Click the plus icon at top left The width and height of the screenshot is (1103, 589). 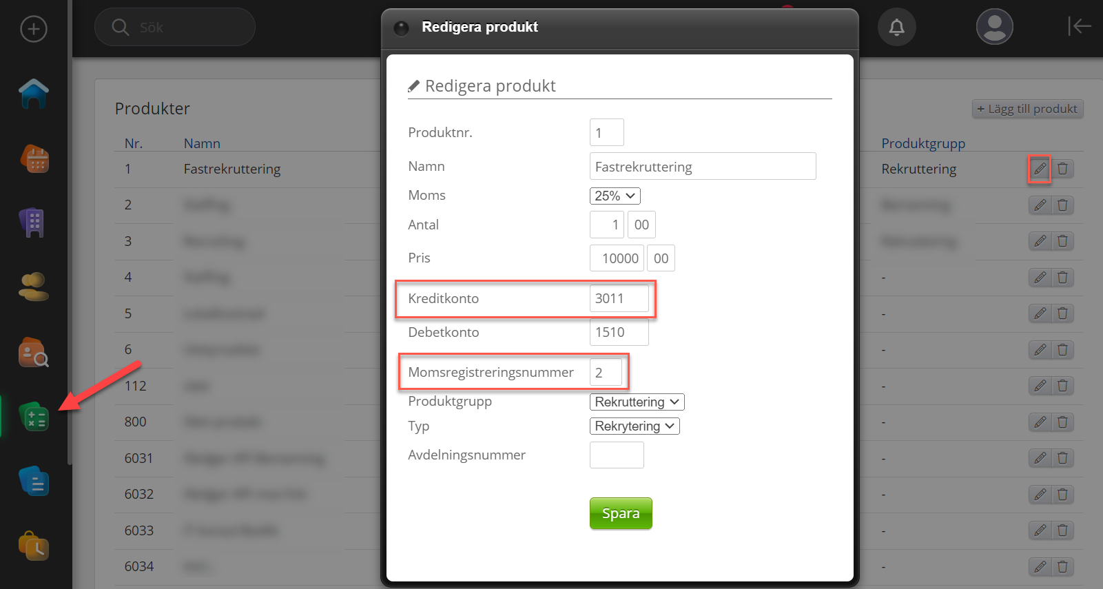(34, 29)
